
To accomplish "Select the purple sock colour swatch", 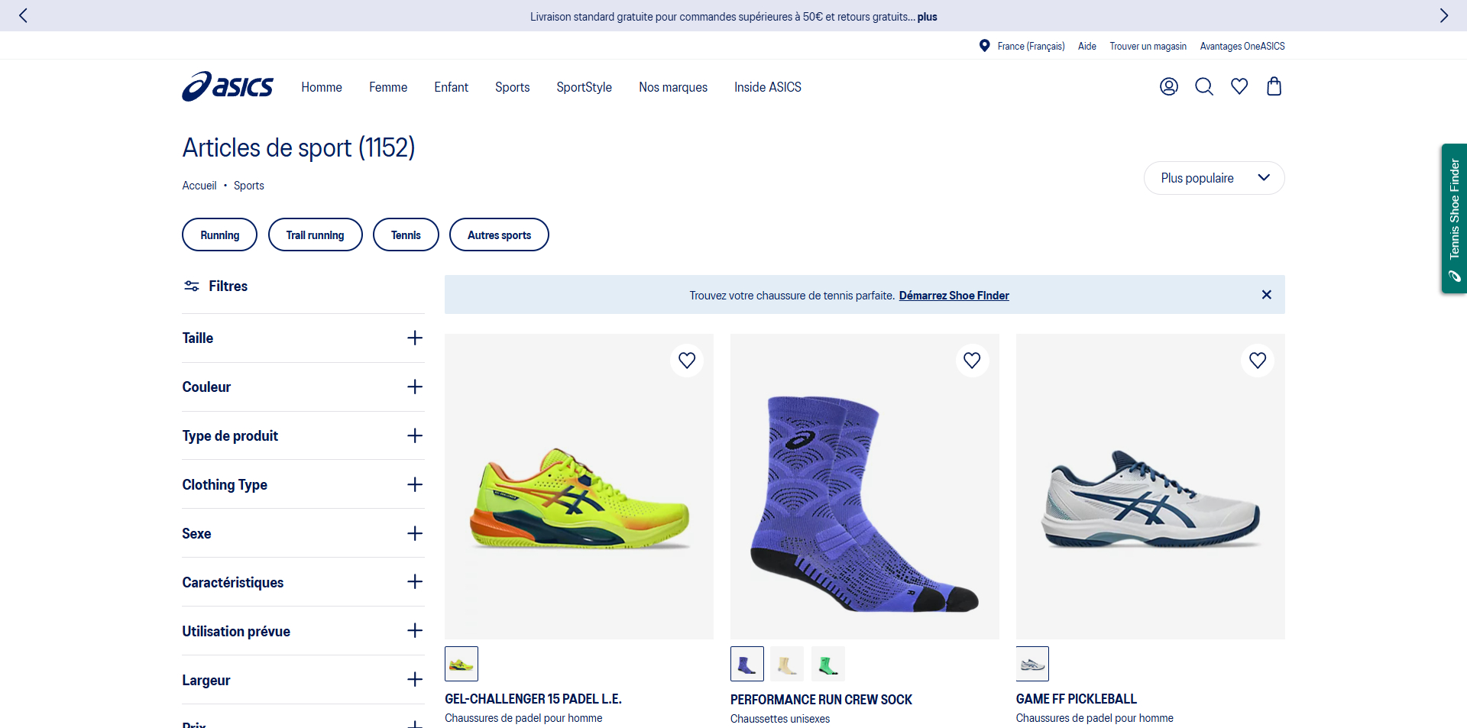I will (x=746, y=664).
